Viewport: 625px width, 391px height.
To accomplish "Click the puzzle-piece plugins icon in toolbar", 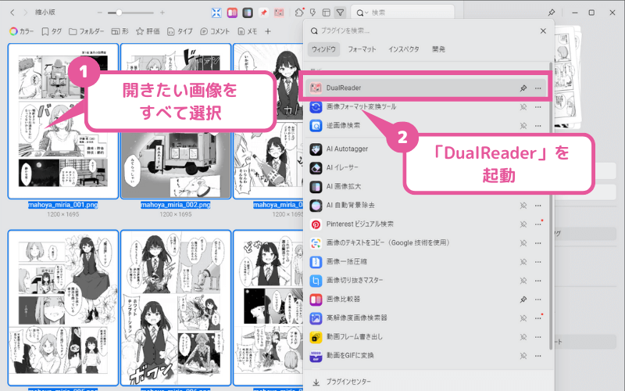I will click(x=299, y=13).
